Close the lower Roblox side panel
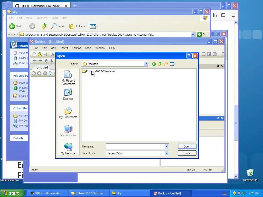 pyautogui.click(x=222, y=118)
